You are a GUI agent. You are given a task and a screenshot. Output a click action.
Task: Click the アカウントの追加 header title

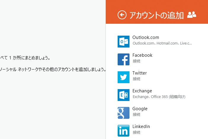tap(156, 15)
